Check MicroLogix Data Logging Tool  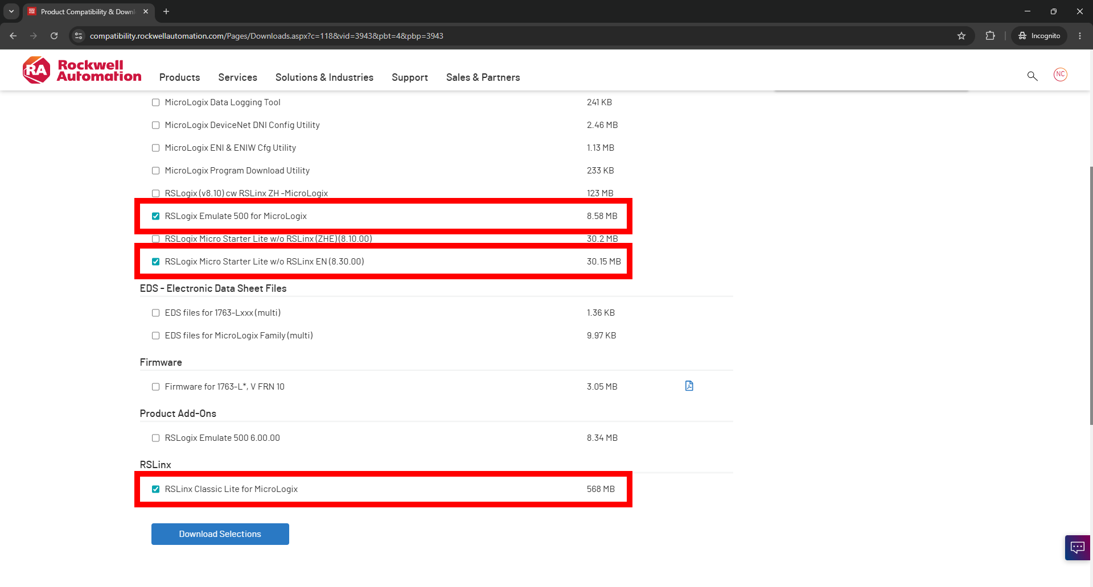coord(155,102)
